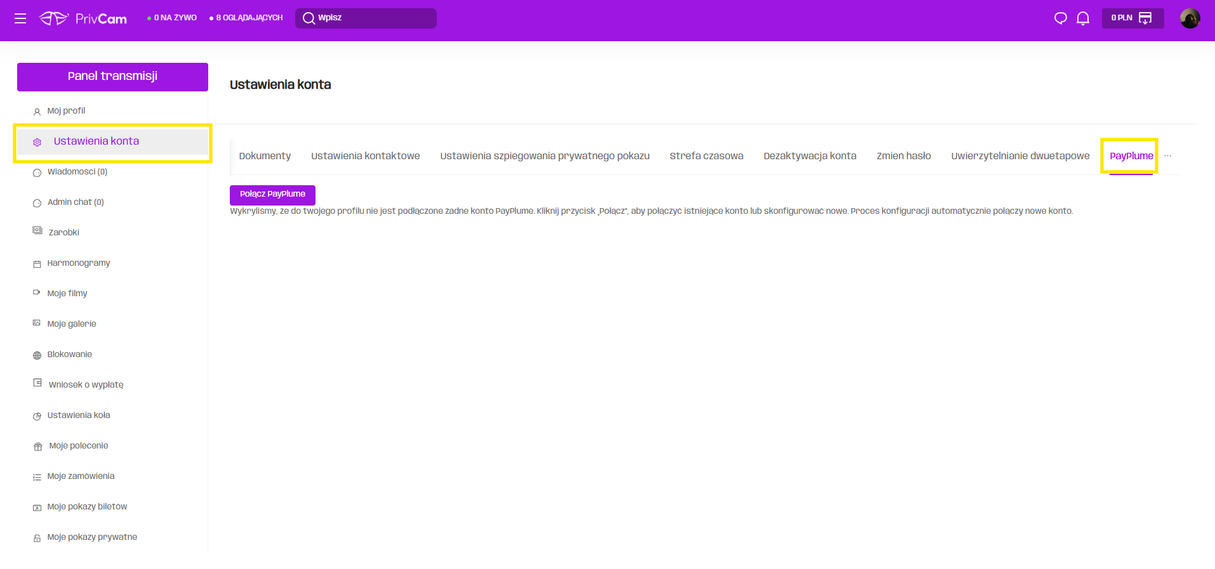Click the Moje filmy camera icon

click(37, 292)
